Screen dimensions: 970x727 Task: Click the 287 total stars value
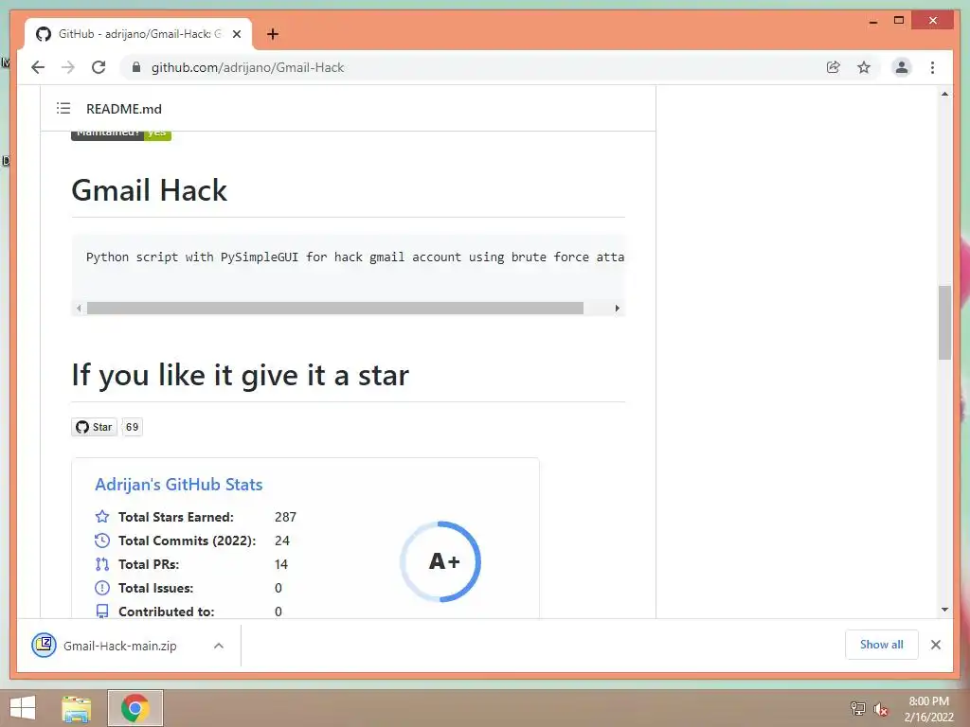pos(285,517)
